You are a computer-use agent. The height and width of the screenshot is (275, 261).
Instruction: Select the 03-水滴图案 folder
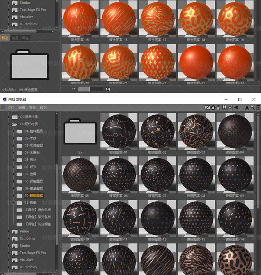coord(34,146)
